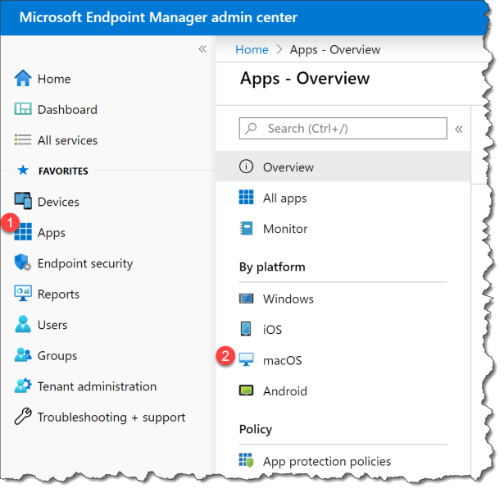This screenshot has height=493, width=504.
Task: Click the Groups people icon
Action: tap(23, 355)
